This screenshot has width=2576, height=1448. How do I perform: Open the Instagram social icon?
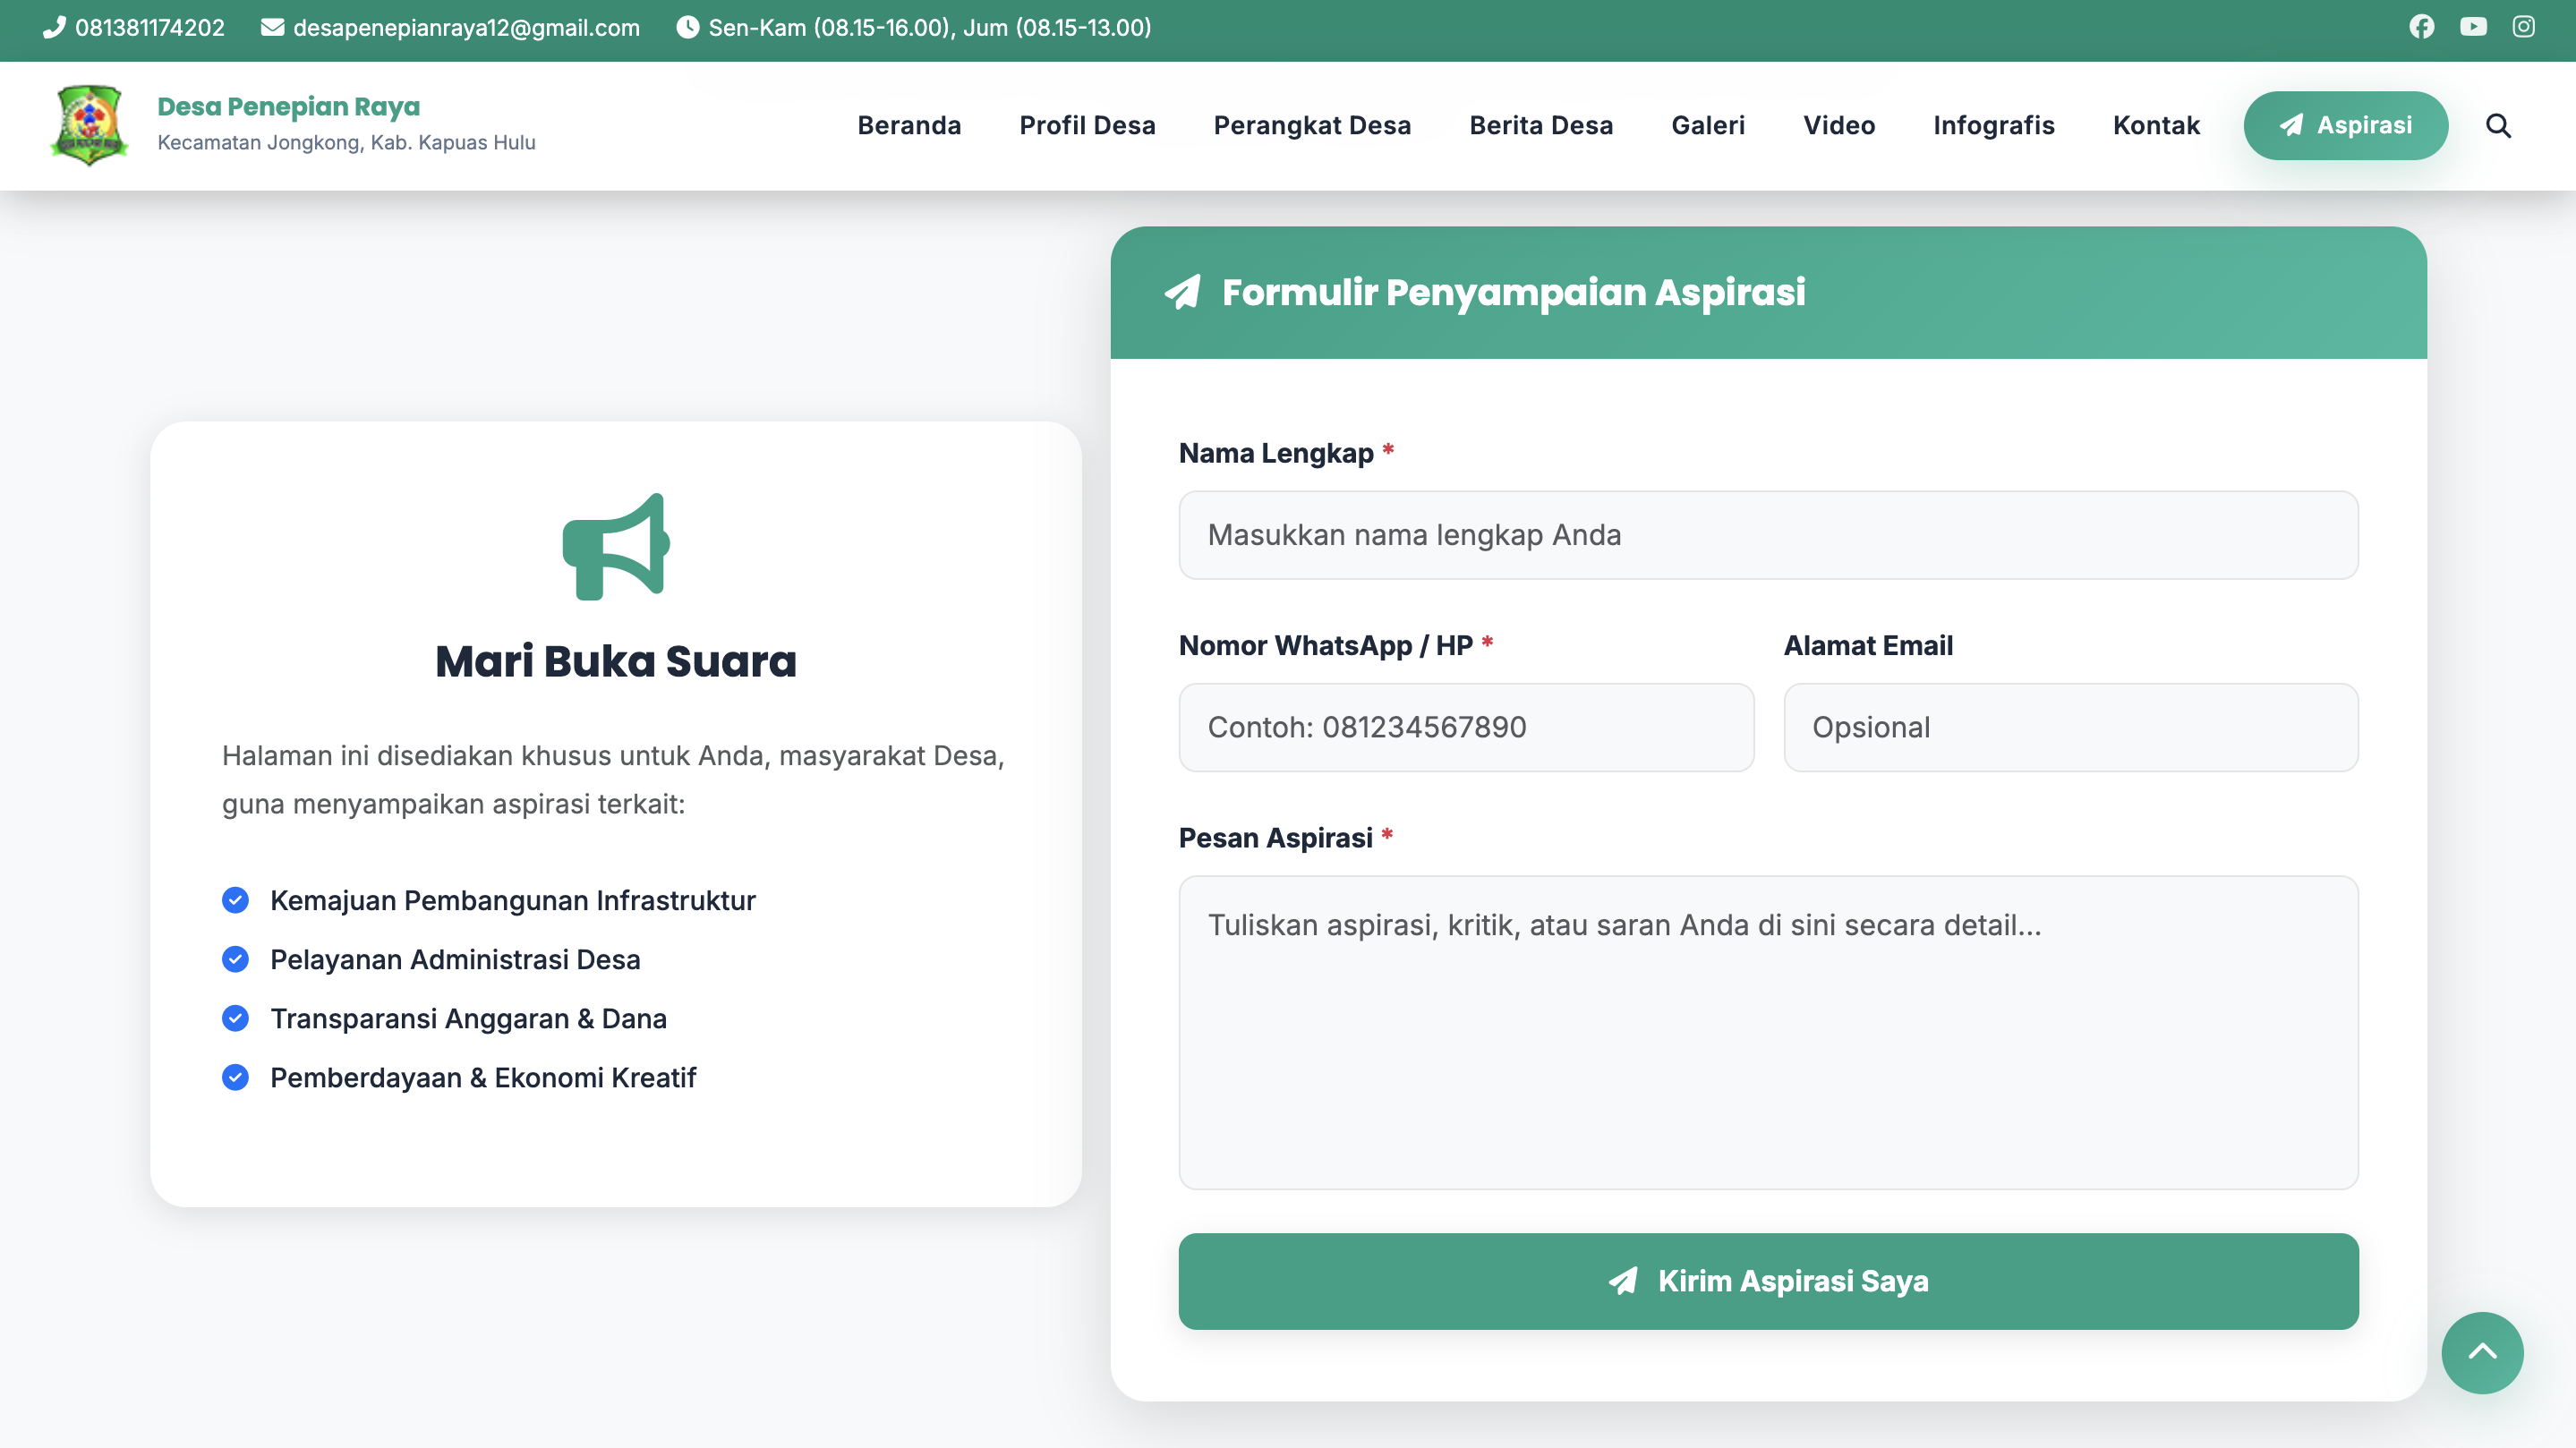click(x=2523, y=27)
